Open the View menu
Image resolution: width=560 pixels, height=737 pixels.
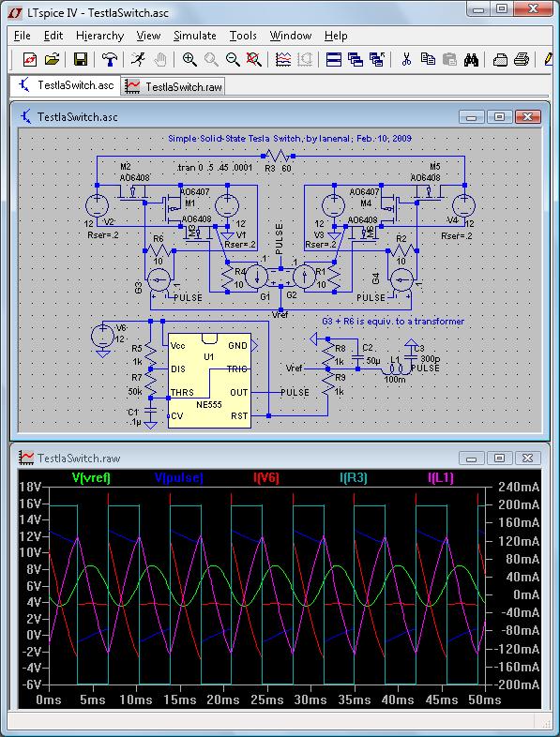pos(148,36)
